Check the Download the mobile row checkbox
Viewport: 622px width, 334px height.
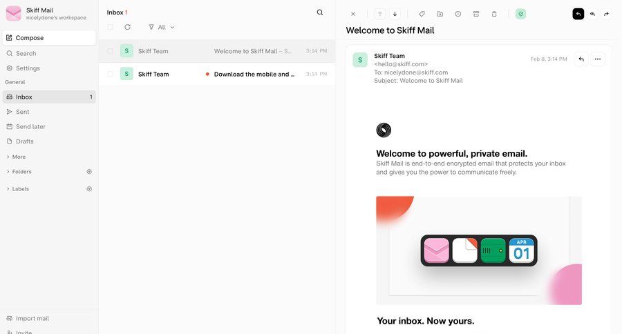pos(111,74)
